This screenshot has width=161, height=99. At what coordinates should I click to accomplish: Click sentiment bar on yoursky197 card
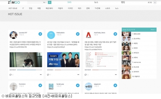[29, 70]
